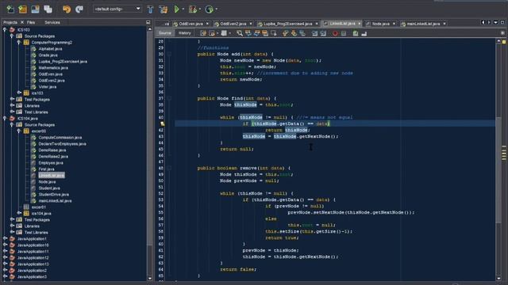
Task: Click the New File toolbar icon
Action: click(10, 9)
